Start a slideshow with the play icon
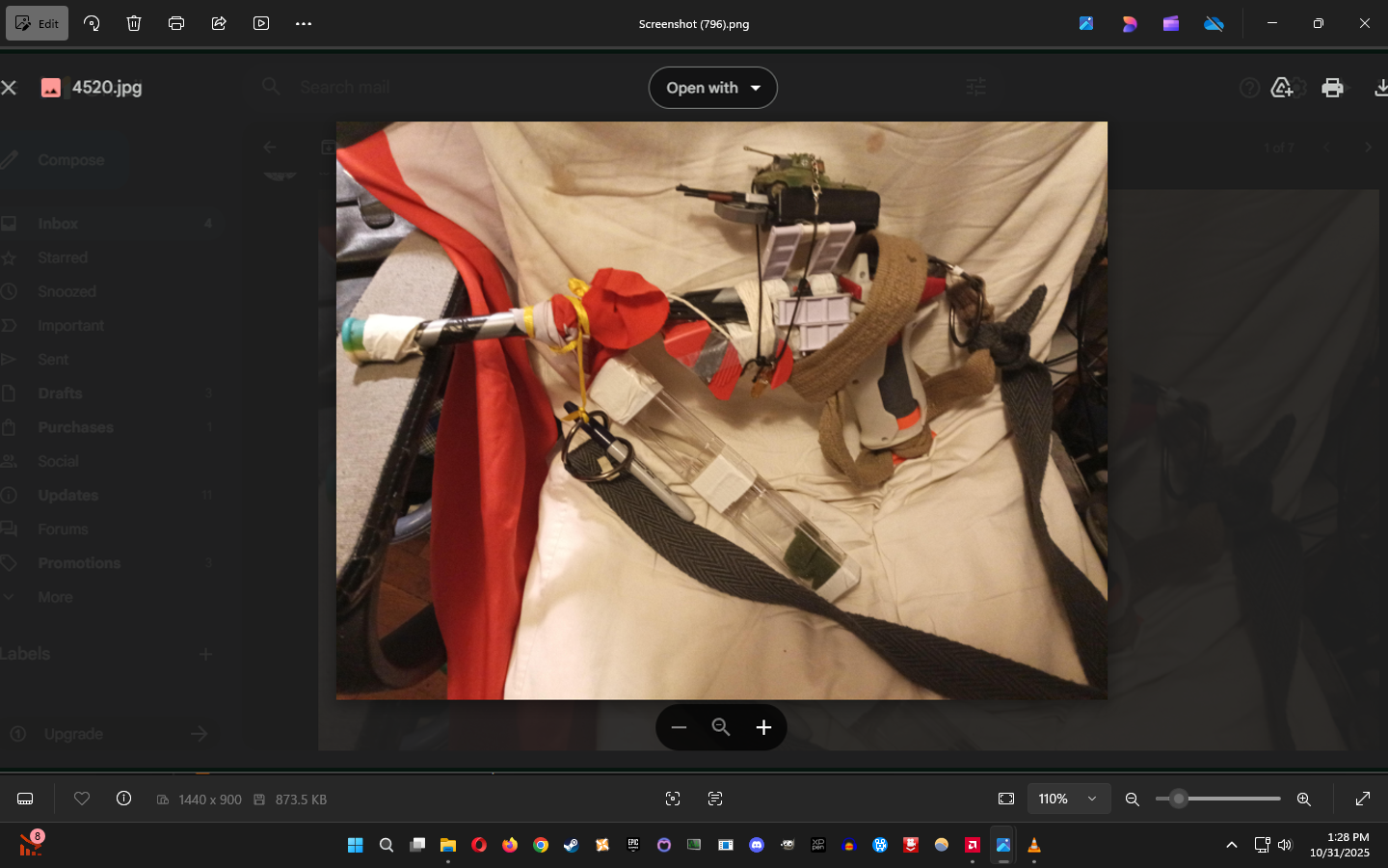 [261, 23]
